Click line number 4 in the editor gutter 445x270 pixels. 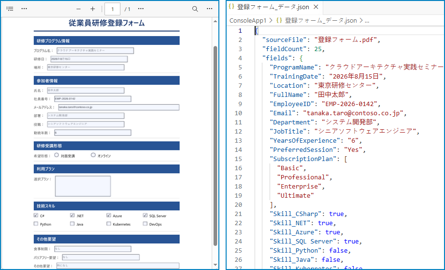pyautogui.click(x=240, y=58)
